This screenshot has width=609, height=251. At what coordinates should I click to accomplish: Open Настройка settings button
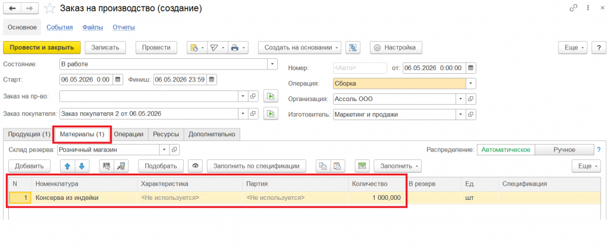point(396,48)
